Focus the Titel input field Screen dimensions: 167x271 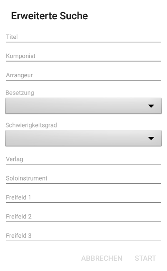pos(83,37)
